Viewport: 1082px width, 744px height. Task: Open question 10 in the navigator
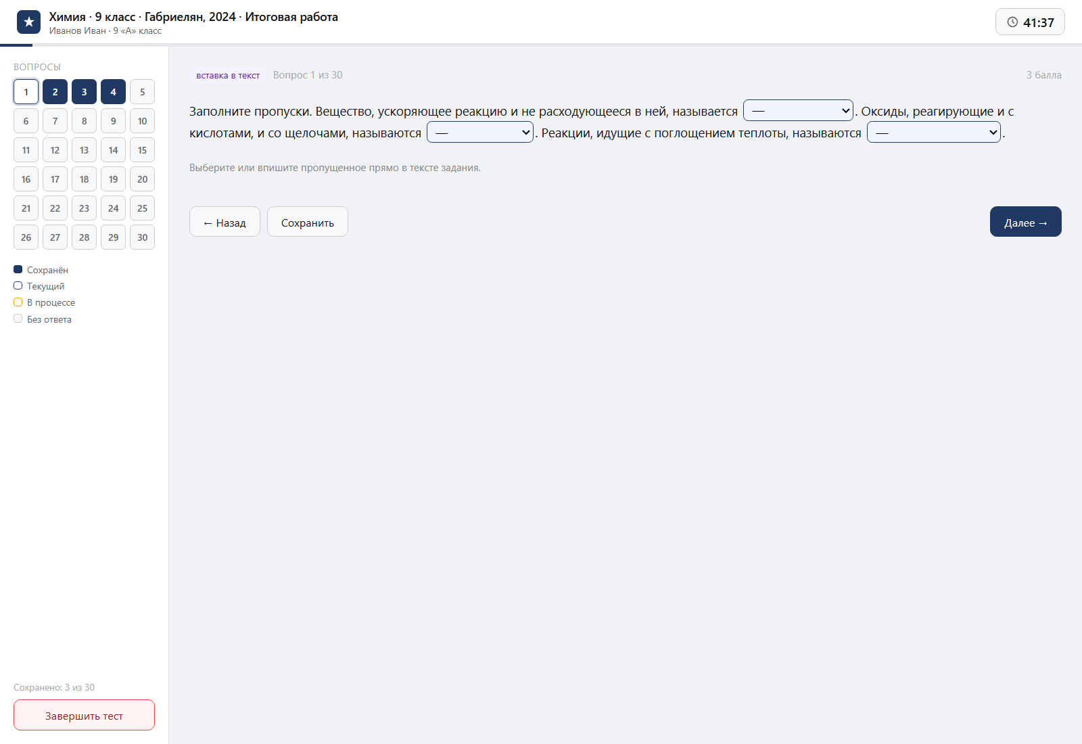click(x=142, y=121)
